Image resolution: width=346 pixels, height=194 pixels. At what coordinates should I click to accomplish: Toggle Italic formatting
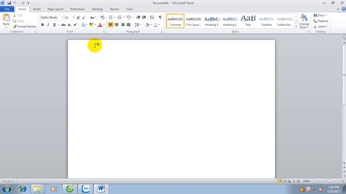pos(48,25)
